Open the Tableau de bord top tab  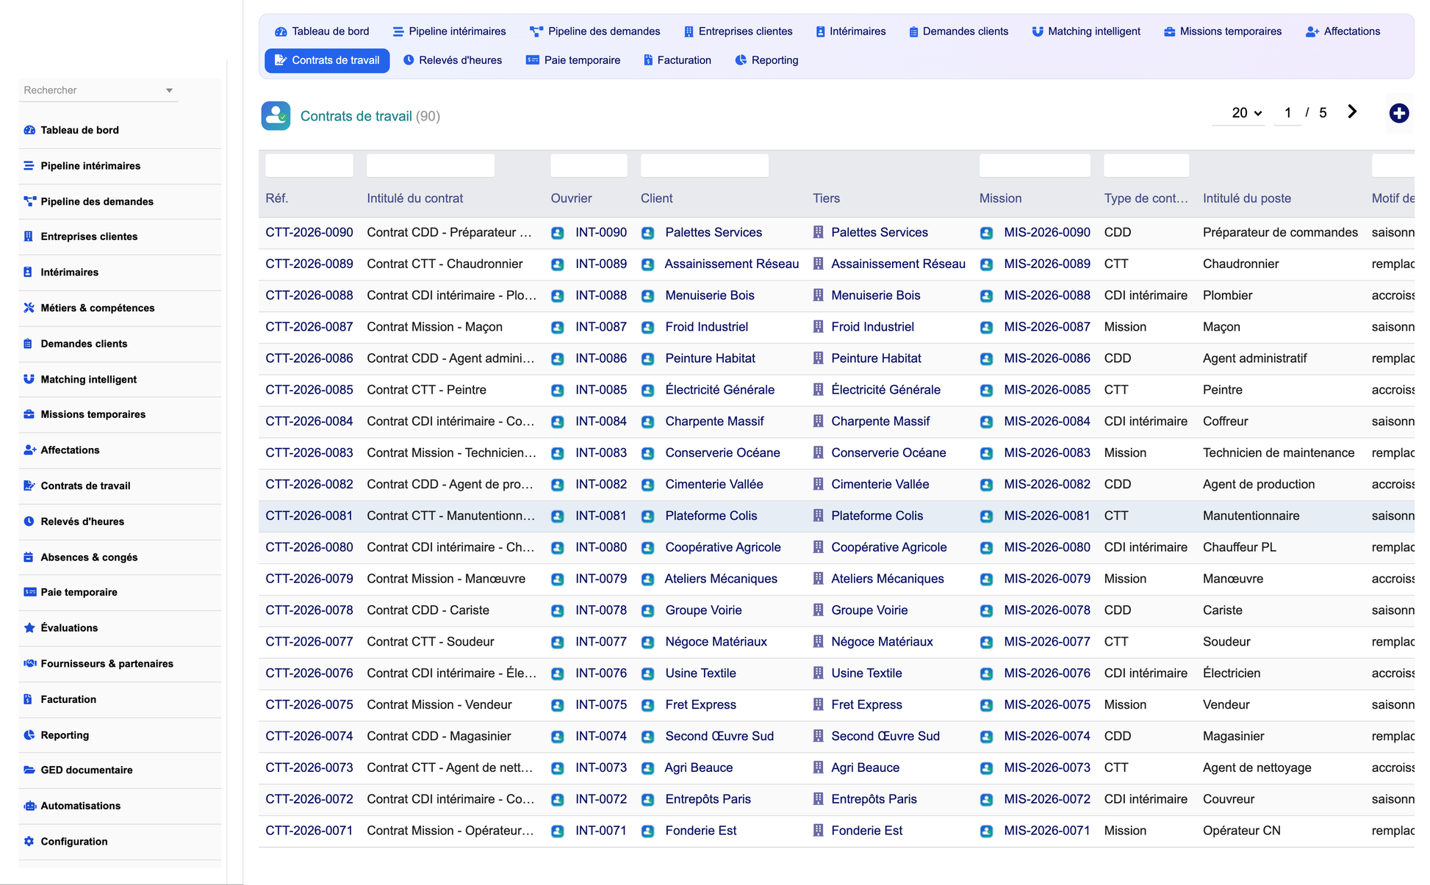[x=322, y=32]
